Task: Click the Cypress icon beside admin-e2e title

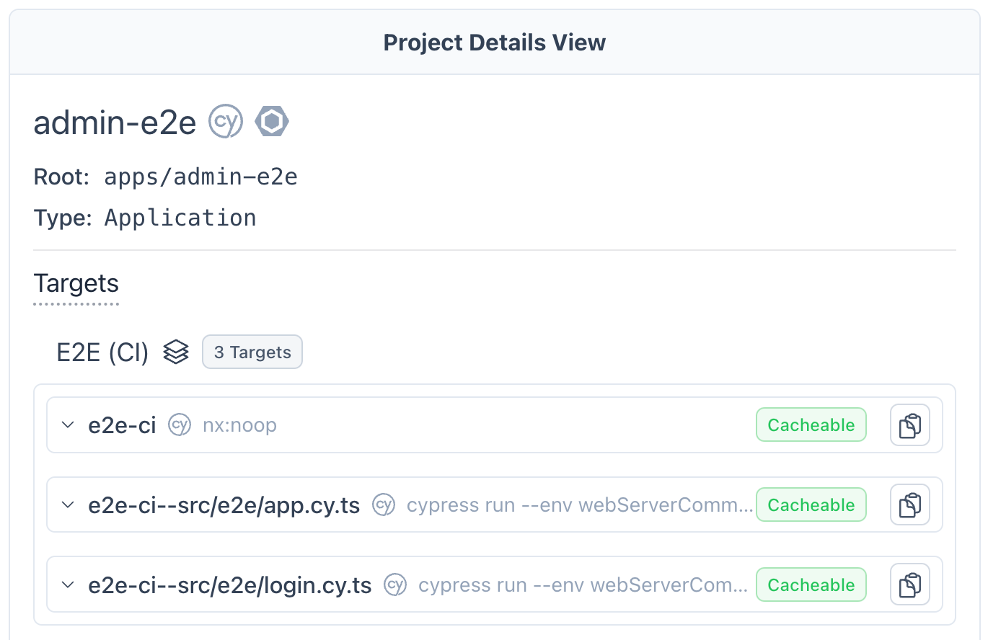Action: point(226,122)
